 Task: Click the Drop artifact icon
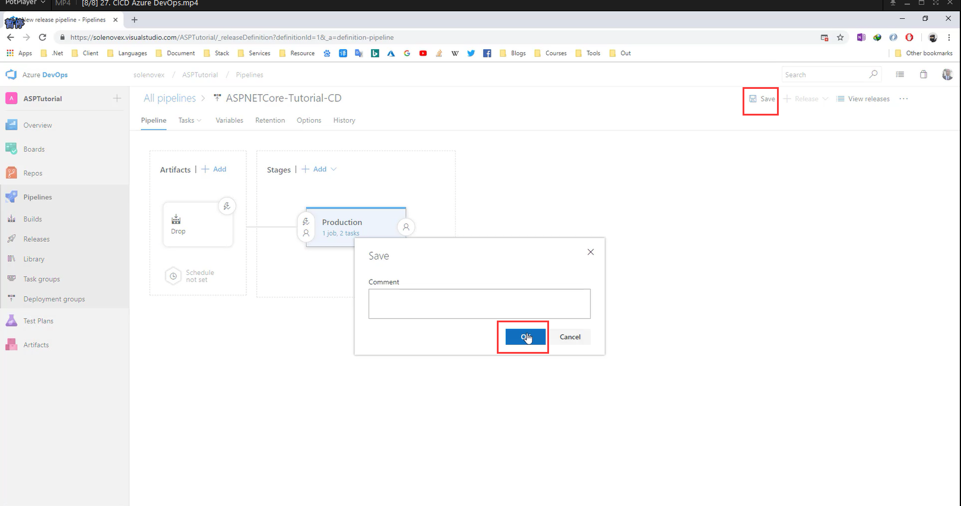tap(176, 220)
